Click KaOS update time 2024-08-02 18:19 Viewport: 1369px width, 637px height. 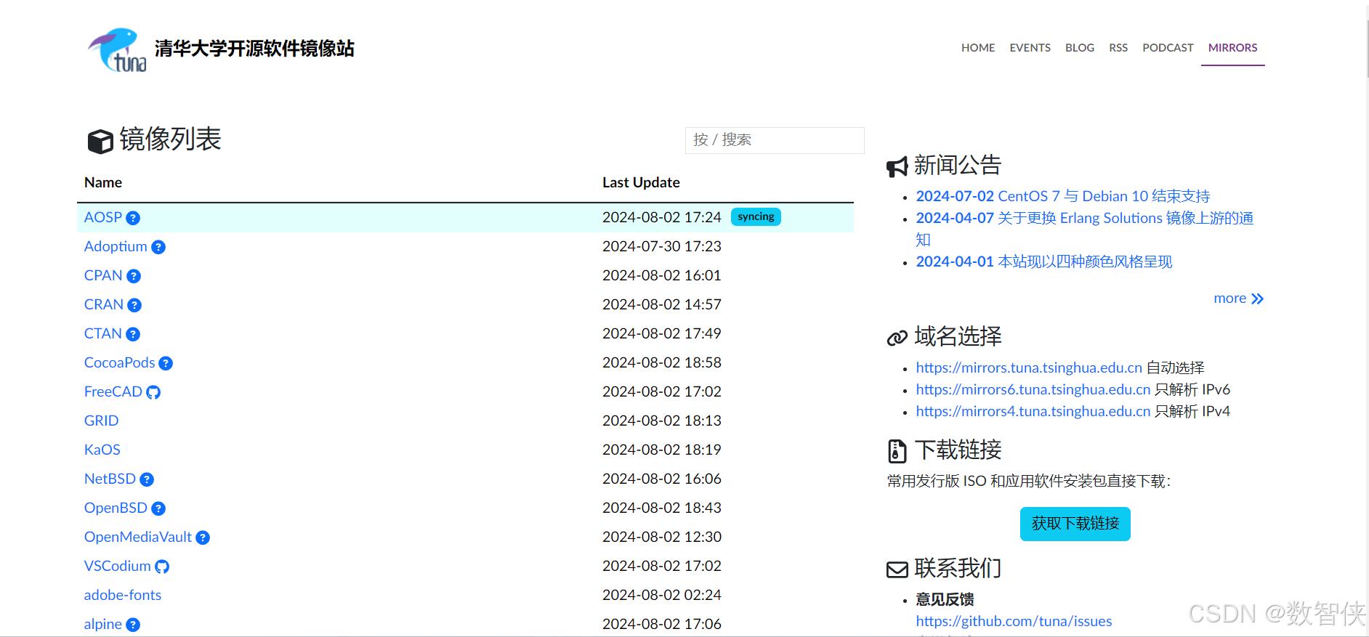[662, 450]
